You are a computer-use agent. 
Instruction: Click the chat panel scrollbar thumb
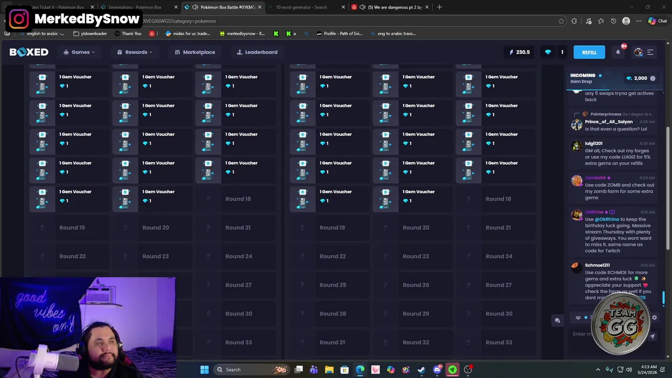click(664, 298)
